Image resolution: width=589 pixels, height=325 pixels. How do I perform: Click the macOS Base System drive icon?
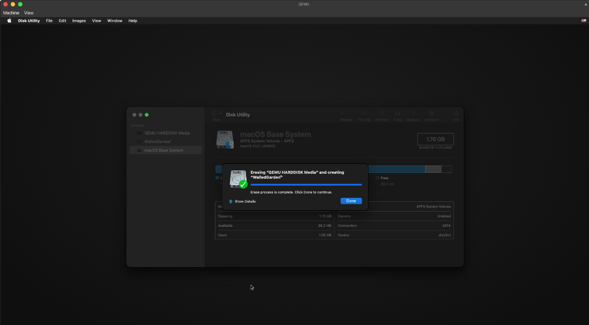coord(225,139)
